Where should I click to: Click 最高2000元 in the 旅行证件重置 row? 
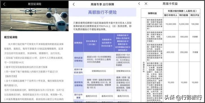[x=123, y=96]
